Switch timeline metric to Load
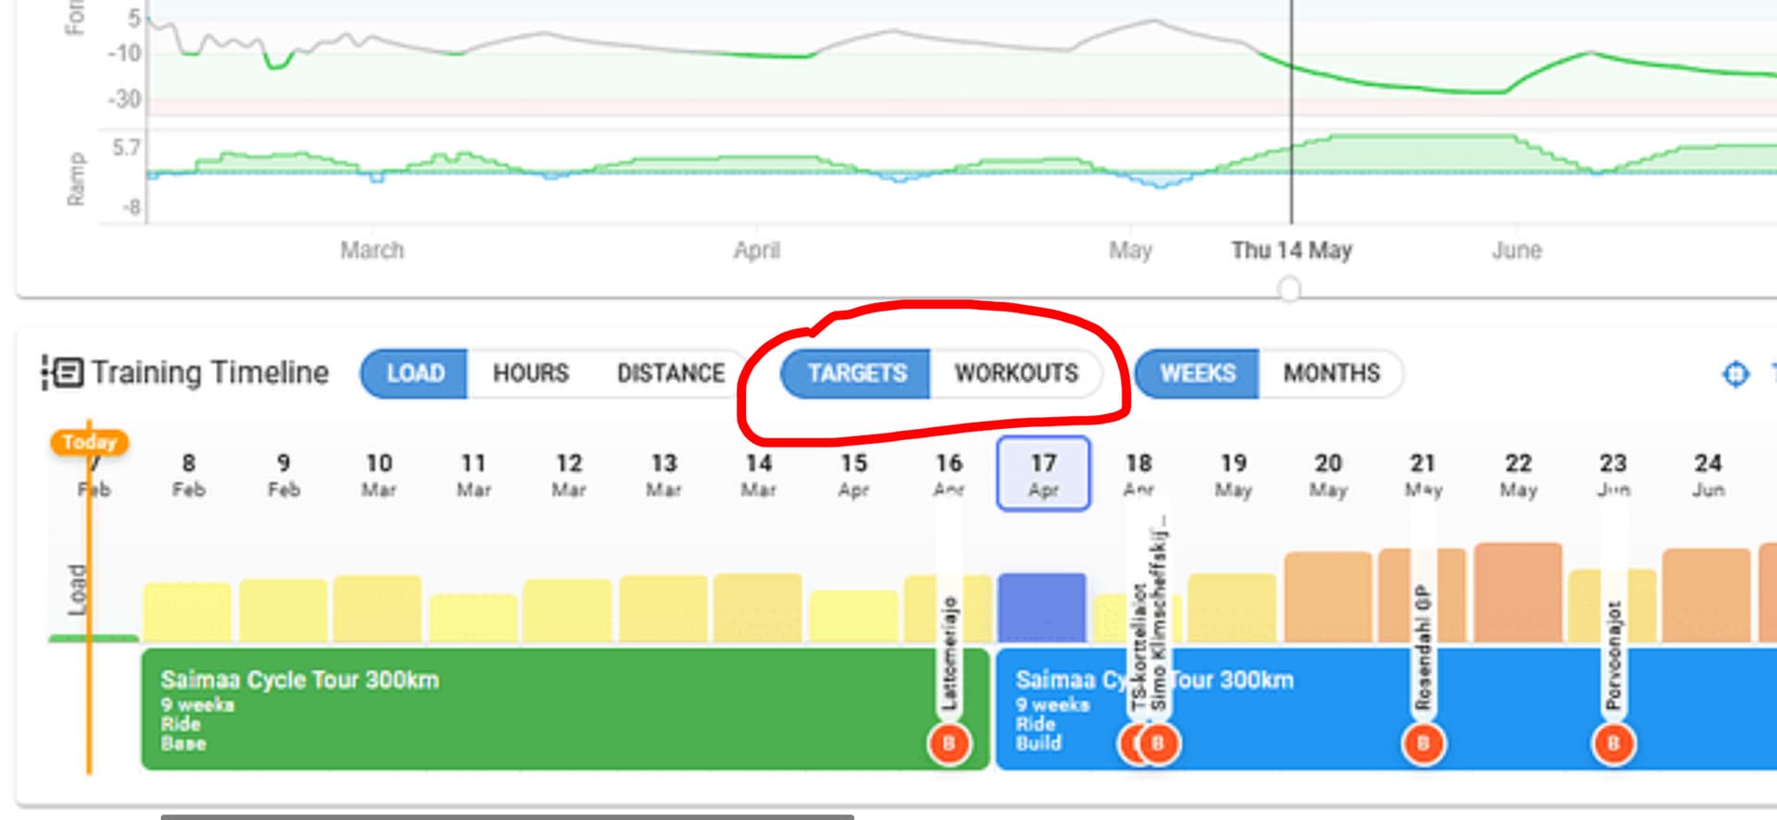The width and height of the screenshot is (1777, 820). 415,373
